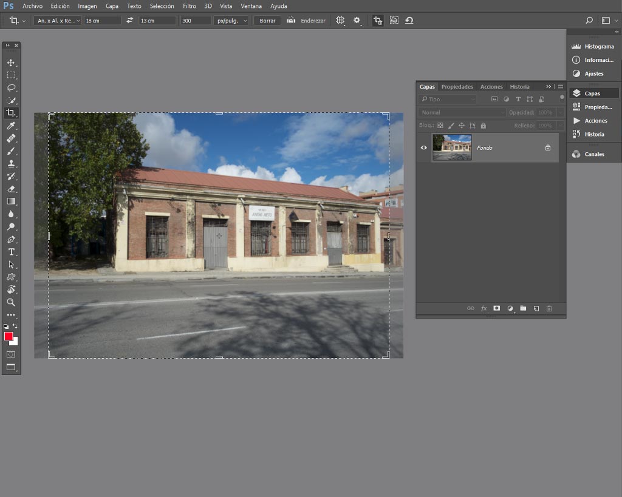Toggle delete cropped pixels option

378,20
